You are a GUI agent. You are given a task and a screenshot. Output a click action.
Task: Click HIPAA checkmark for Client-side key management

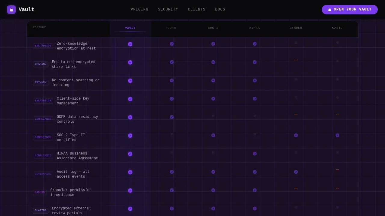click(255, 99)
